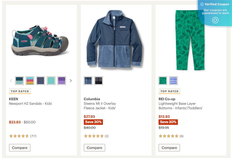Compare the REI Co-op base layer bottoms
Screen dimensions: 232x158
[169, 148]
